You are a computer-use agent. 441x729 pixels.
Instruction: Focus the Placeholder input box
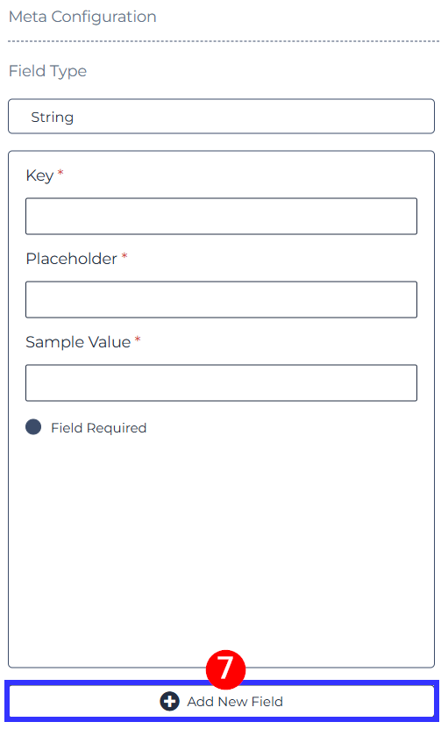(221, 299)
